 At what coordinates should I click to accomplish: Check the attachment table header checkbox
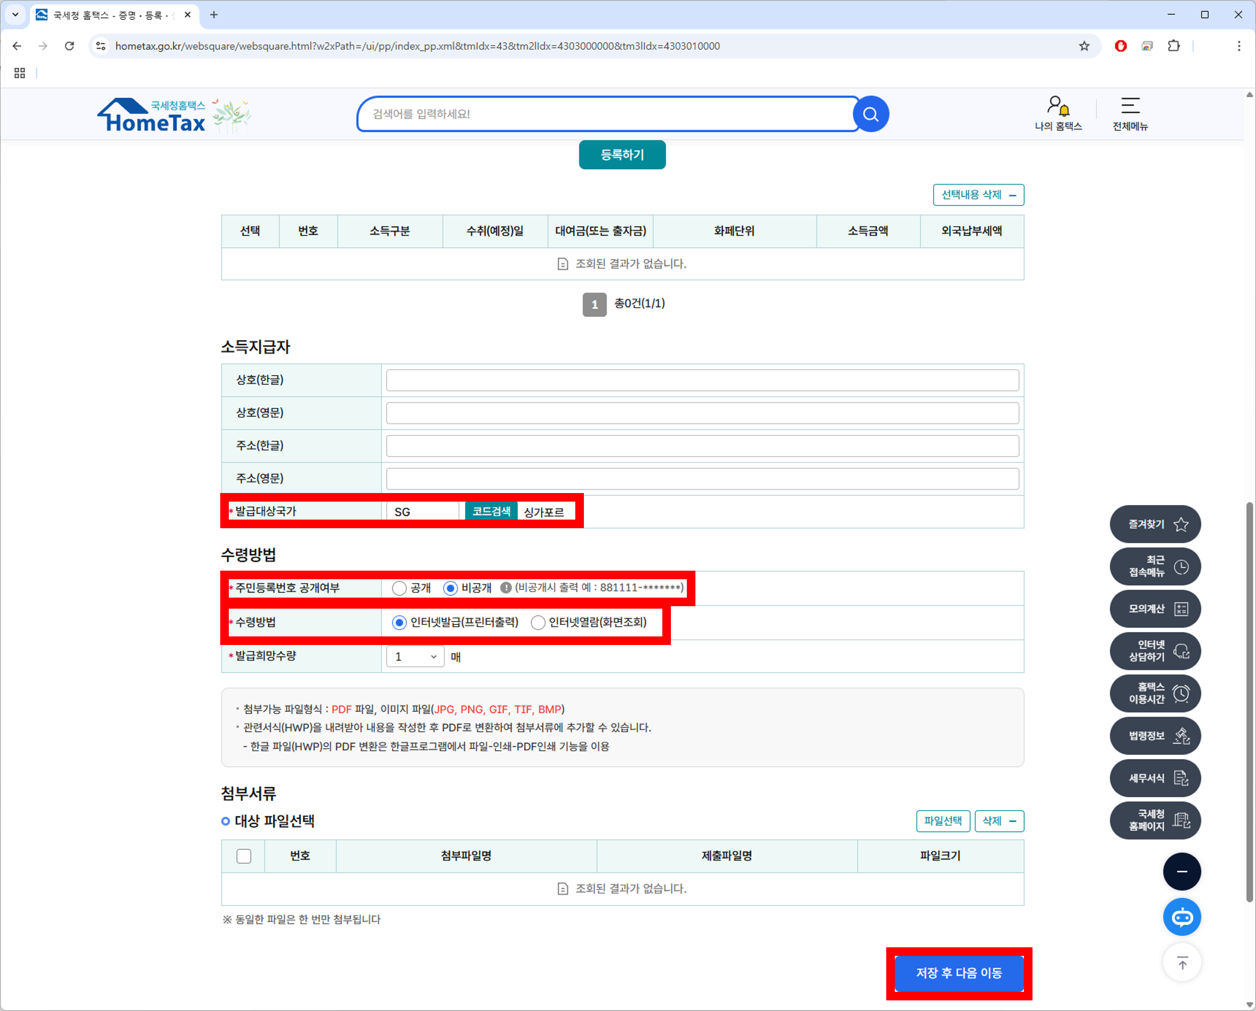(x=244, y=856)
